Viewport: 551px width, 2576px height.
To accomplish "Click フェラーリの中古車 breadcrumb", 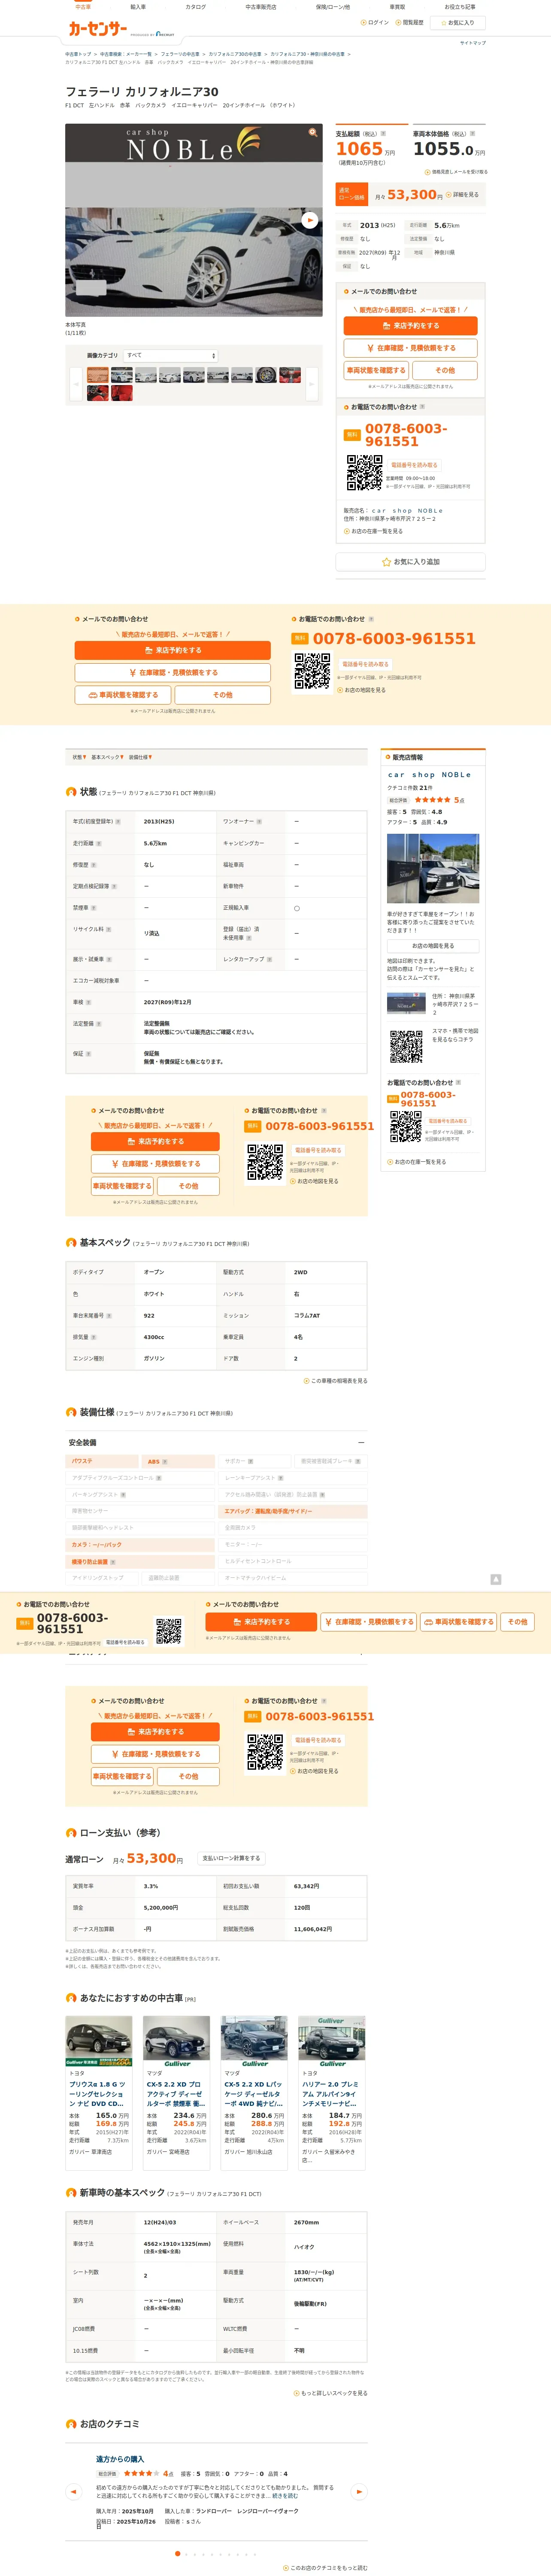I will pyautogui.click(x=180, y=54).
